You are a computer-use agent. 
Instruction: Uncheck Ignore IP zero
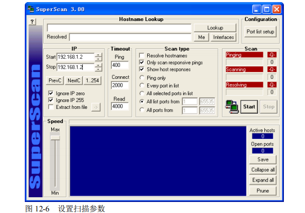(x=51, y=93)
